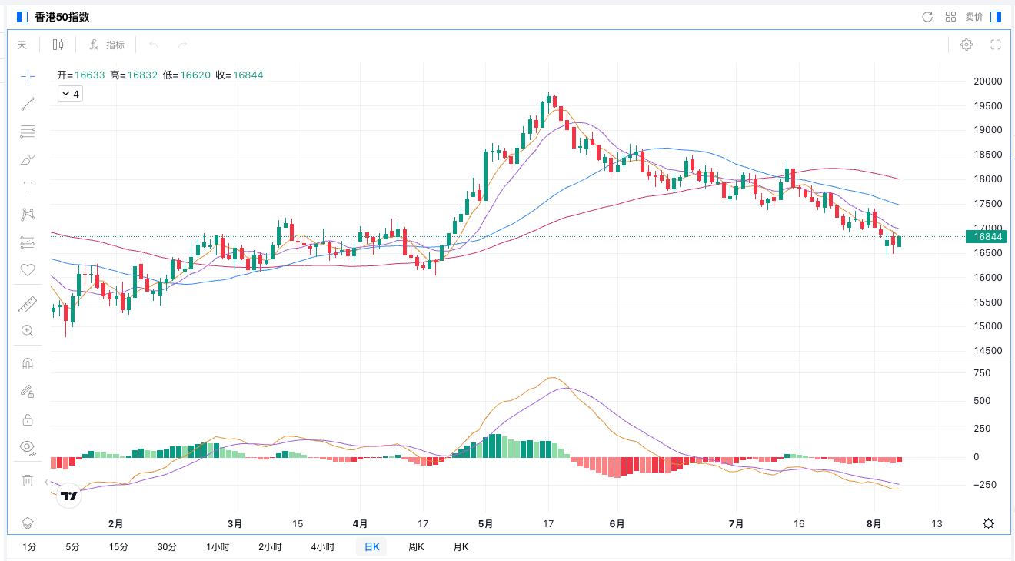Choose the ruler measure tool
The image size is (1015, 561).
(x=28, y=304)
